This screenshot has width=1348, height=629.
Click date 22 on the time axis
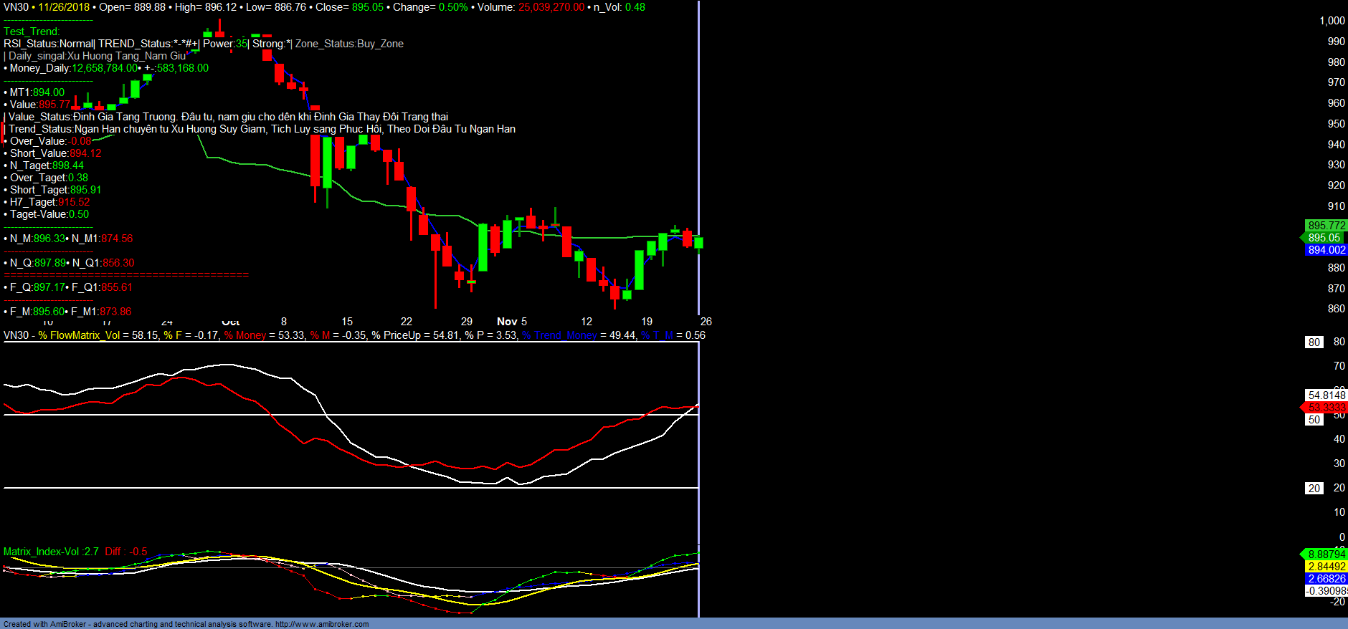(x=407, y=322)
